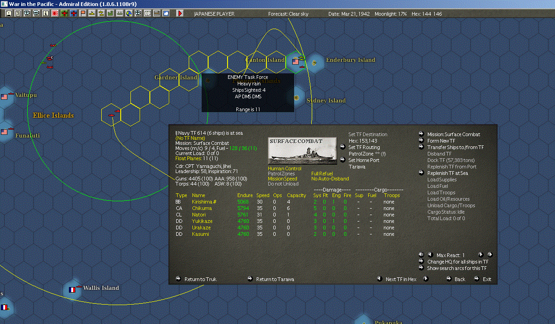Click the Sydney Island base icon
Image resolution: width=555 pixels, height=324 pixels.
click(296, 98)
